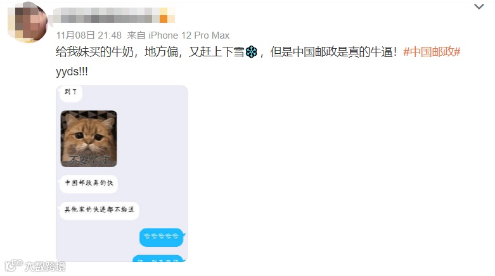This screenshot has width=495, height=276.
Task: Select the 其他家的快递都不给送 message bubble
Action: [99, 210]
